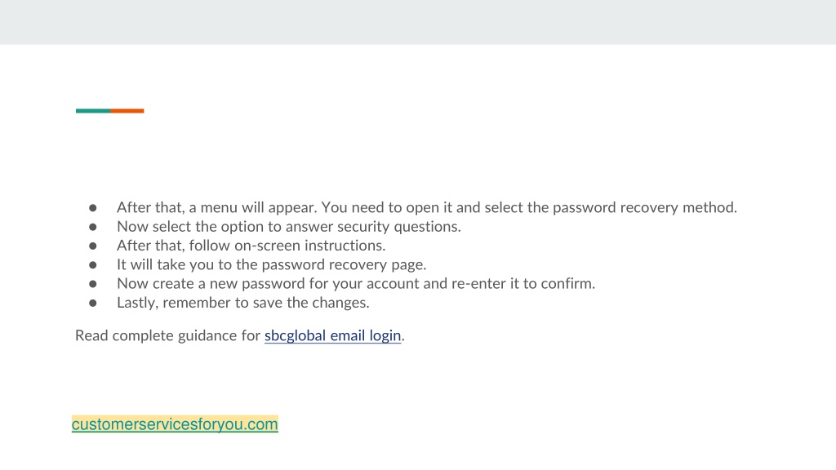The image size is (836, 470).
Task: Select bullet dot beside 'follow on-screen instructions'
Action: 93,246
